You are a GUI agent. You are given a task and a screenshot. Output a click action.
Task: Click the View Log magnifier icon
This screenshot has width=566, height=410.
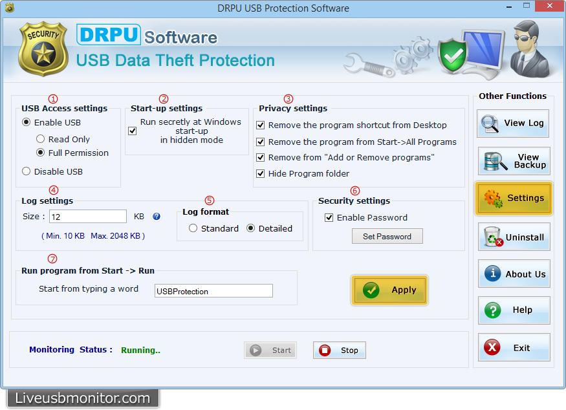pyautogui.click(x=490, y=124)
